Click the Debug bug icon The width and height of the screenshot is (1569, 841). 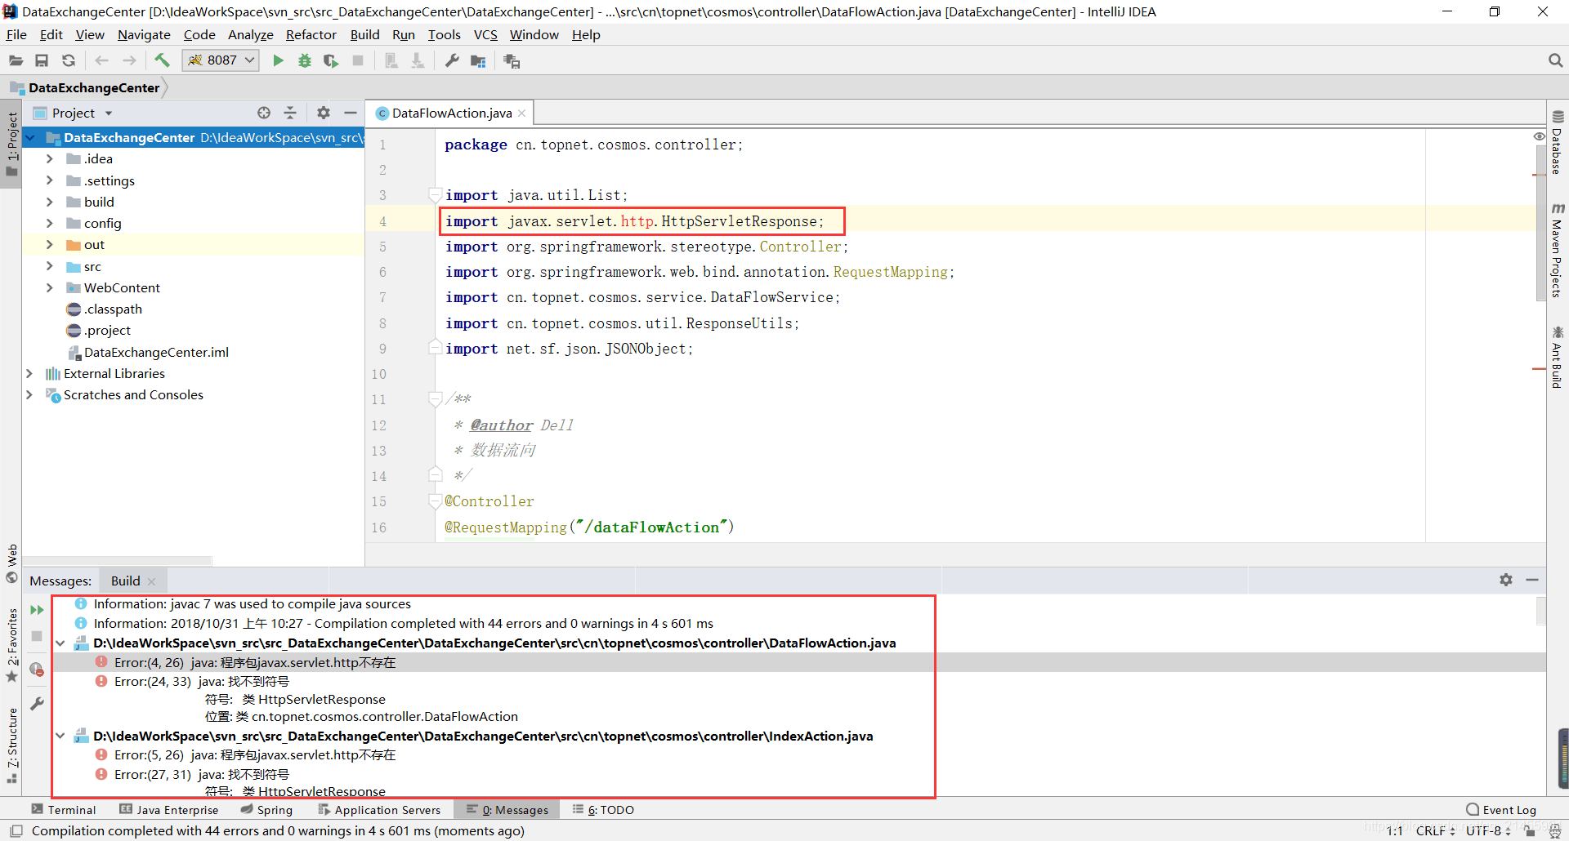(305, 60)
